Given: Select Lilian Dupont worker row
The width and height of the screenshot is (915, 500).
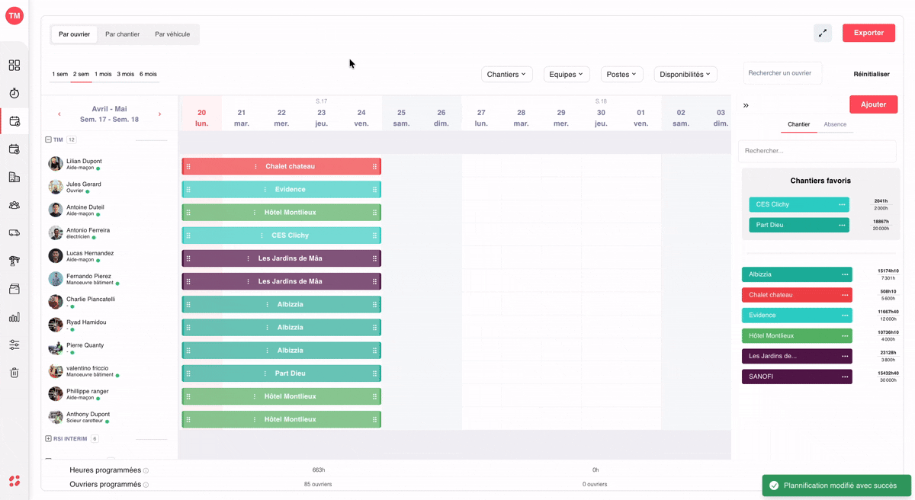Looking at the screenshot, I should [x=111, y=164].
